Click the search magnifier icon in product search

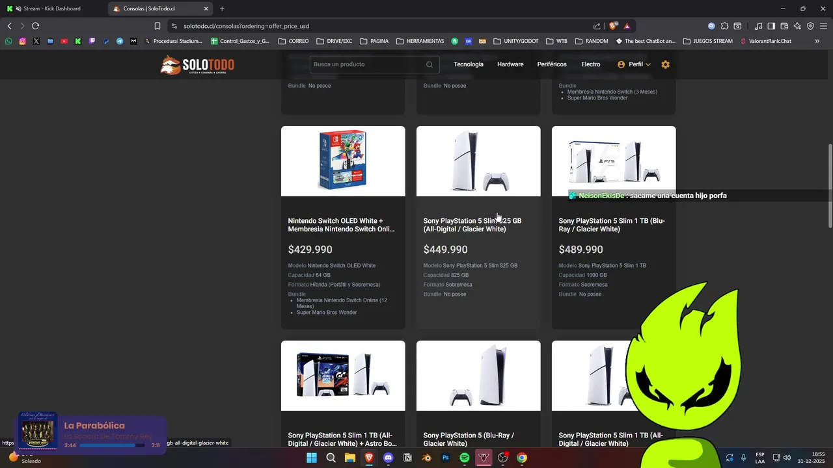pos(430,64)
